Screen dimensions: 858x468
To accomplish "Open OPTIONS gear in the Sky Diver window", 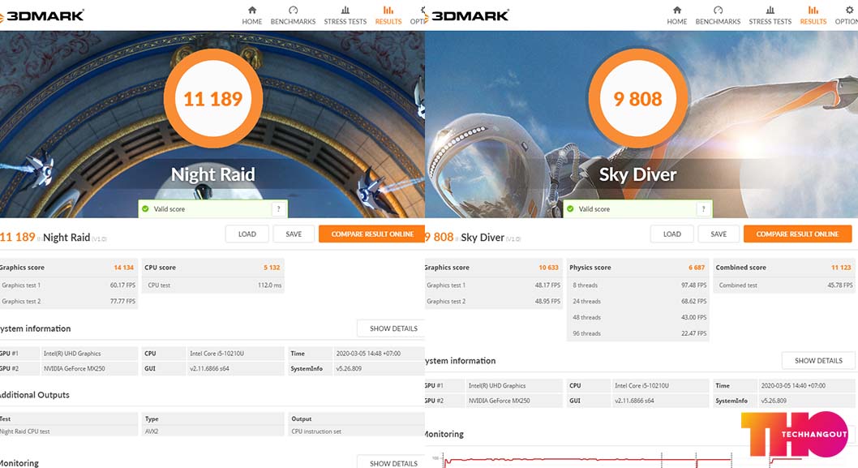I will 847,15.
